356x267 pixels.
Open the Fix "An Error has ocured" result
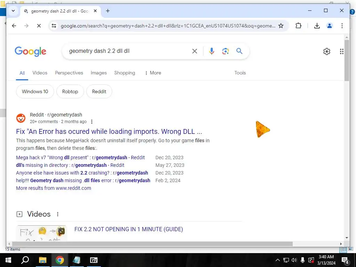pyautogui.click(x=109, y=131)
